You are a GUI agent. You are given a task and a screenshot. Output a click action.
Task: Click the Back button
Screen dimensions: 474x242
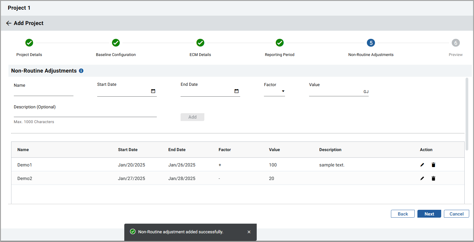(x=403, y=214)
